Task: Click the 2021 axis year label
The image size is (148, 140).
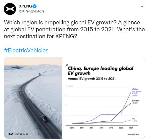Action: 131,128
